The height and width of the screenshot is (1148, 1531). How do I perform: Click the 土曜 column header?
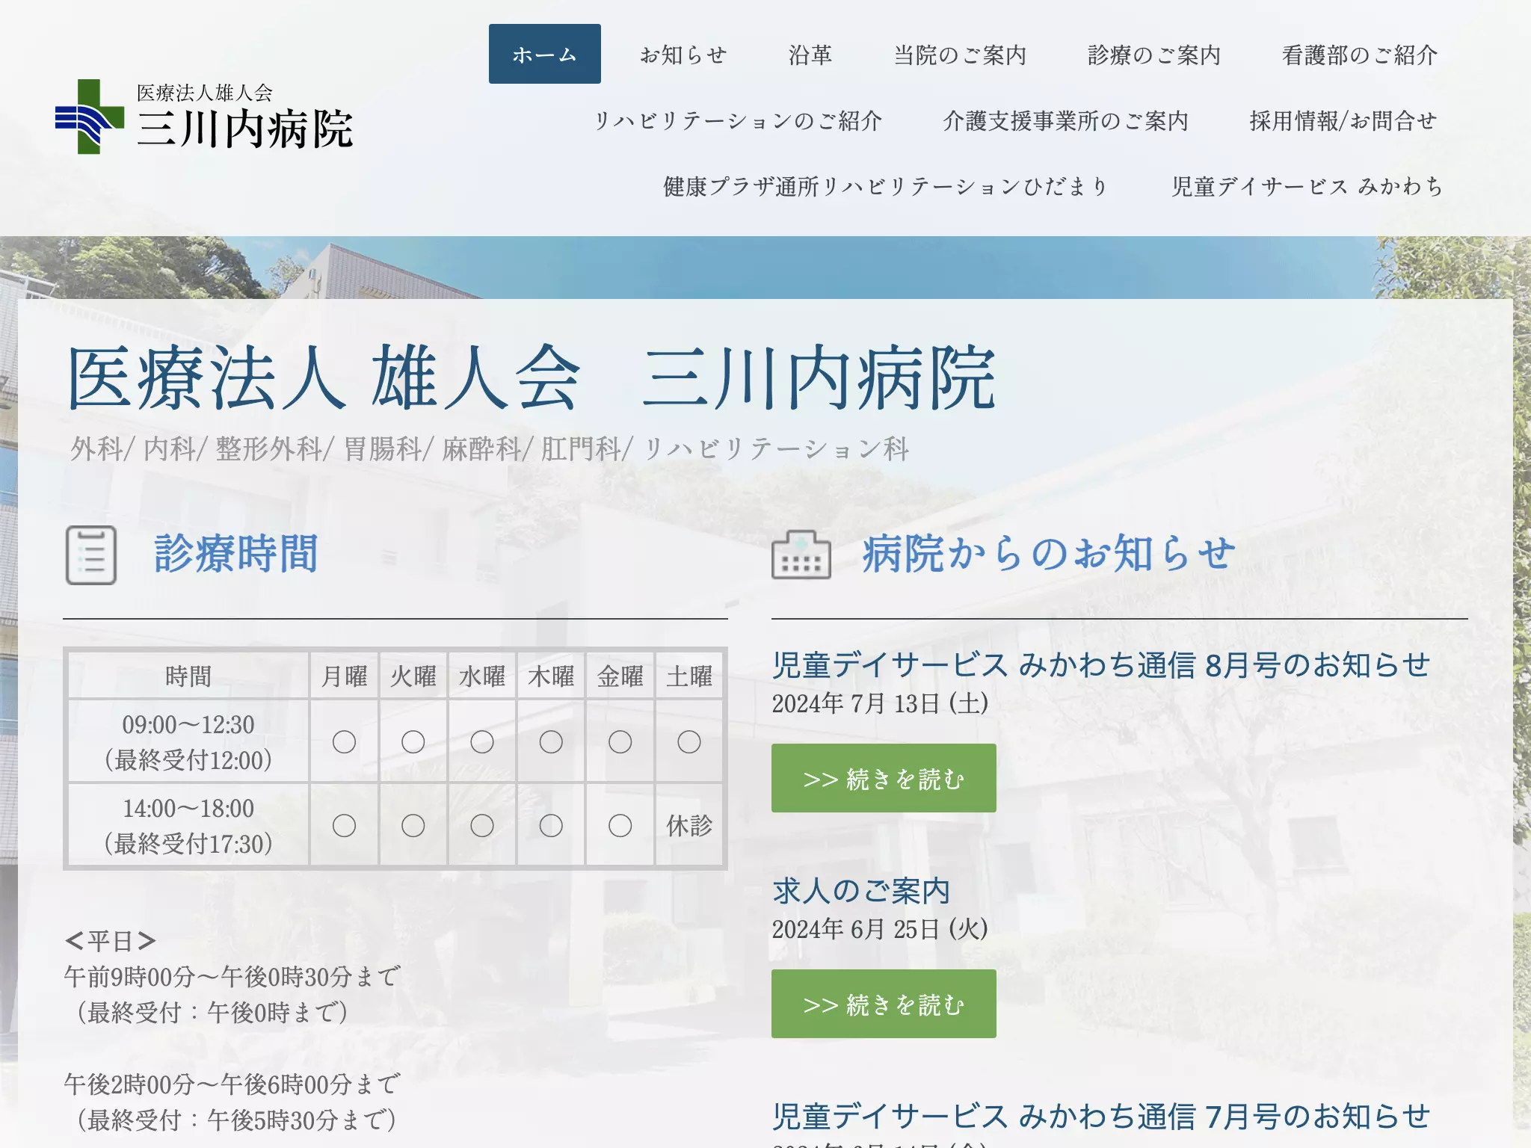pyautogui.click(x=689, y=676)
